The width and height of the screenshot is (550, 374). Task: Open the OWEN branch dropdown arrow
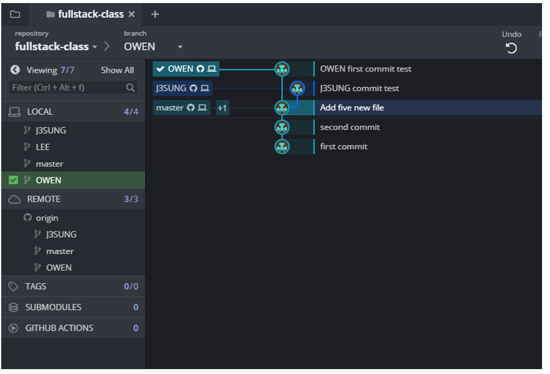coord(180,47)
